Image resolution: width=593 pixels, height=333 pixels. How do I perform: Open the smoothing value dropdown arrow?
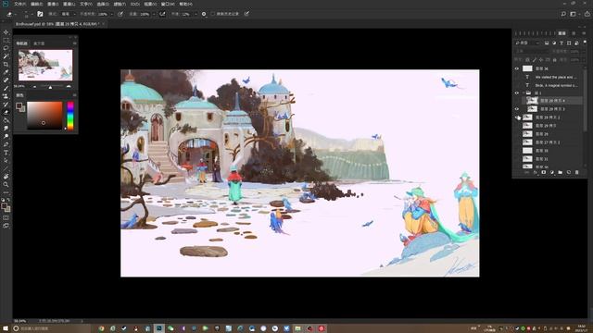[196, 14]
